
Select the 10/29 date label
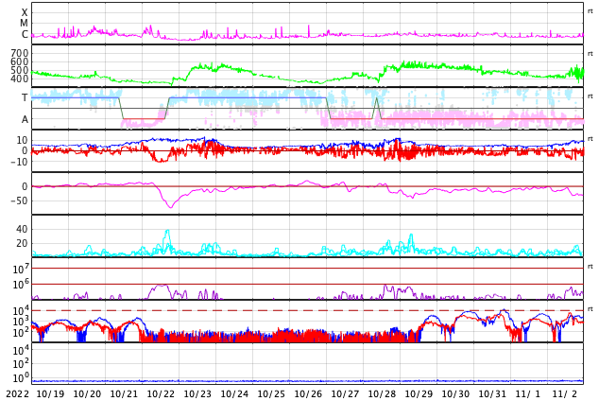click(419, 394)
